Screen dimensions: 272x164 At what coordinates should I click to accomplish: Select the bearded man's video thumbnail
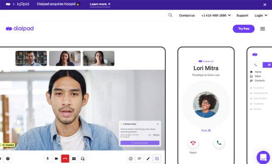(31, 58)
